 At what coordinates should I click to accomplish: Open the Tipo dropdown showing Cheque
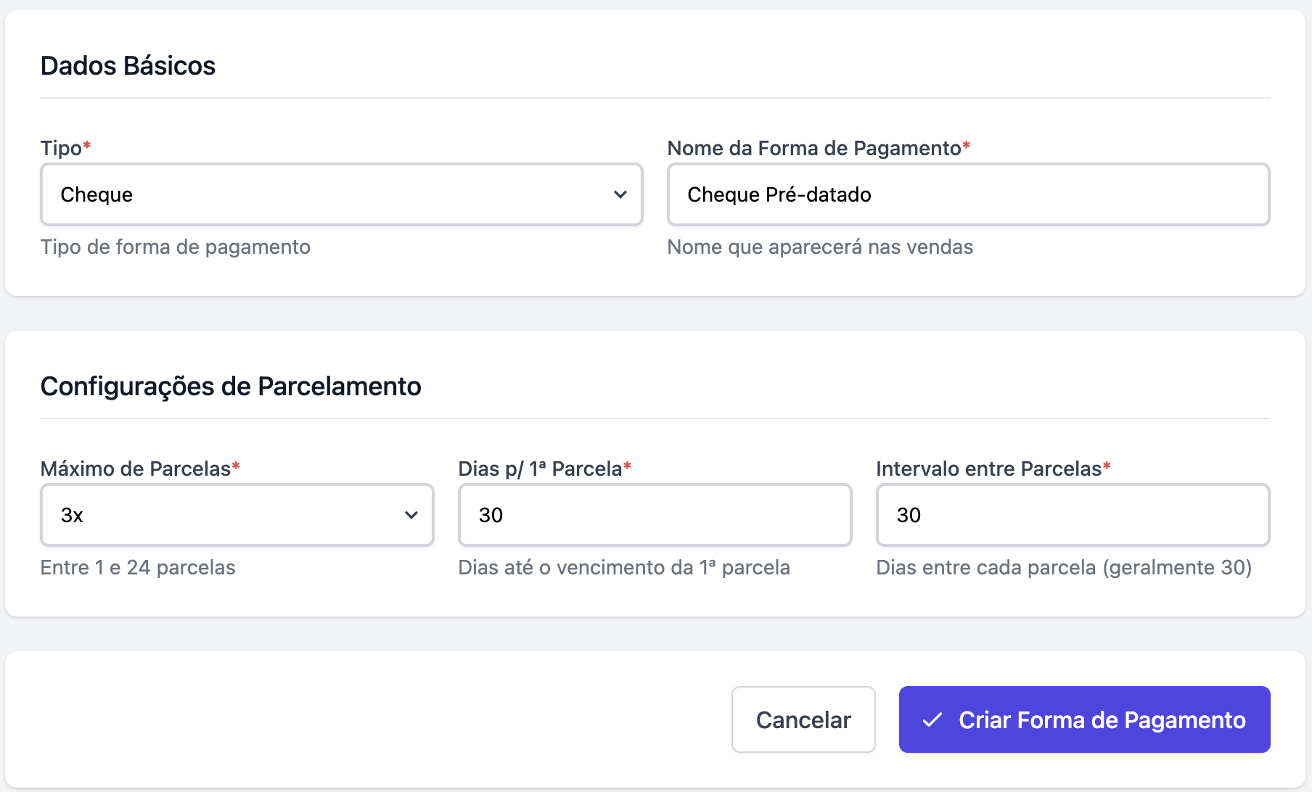341,194
